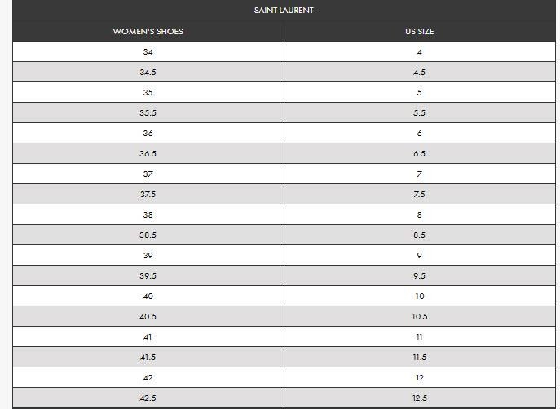560x409 pixels.
Task: Click women's shoe size 39 cell
Action: [148, 256]
